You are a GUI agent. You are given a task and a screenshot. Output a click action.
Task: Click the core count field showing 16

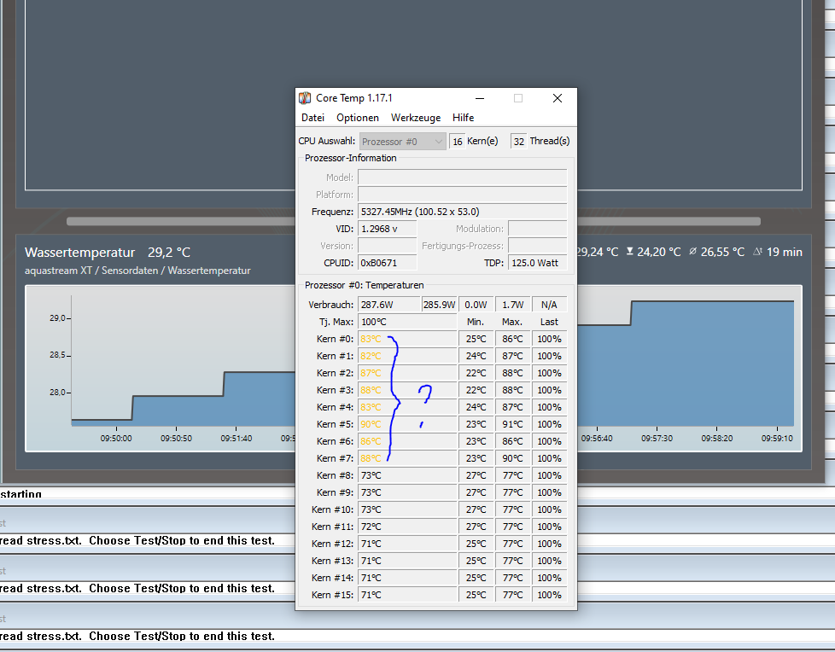click(457, 142)
